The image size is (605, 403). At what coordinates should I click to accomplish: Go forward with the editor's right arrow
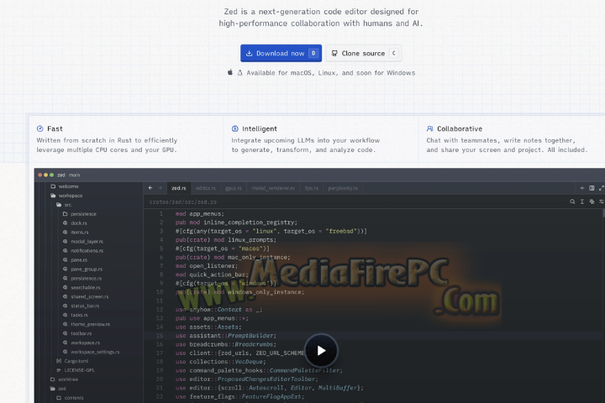[x=160, y=188]
